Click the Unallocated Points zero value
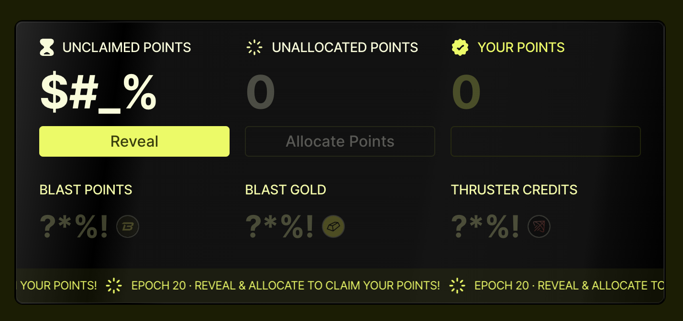The width and height of the screenshot is (683, 321). click(x=261, y=93)
